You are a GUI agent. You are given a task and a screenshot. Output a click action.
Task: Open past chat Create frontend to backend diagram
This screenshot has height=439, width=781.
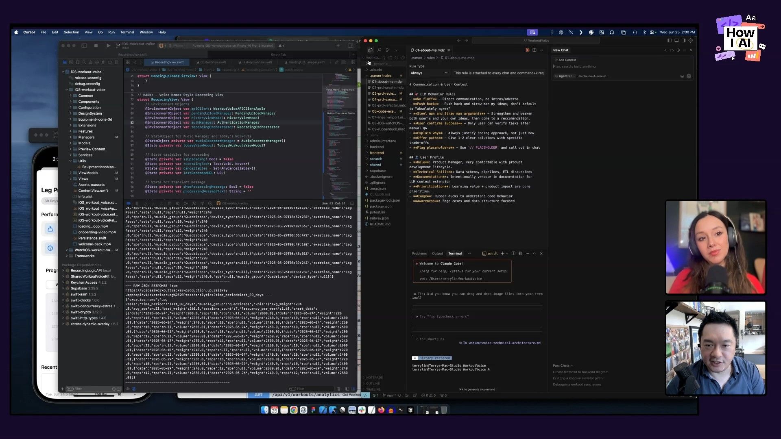point(580,372)
